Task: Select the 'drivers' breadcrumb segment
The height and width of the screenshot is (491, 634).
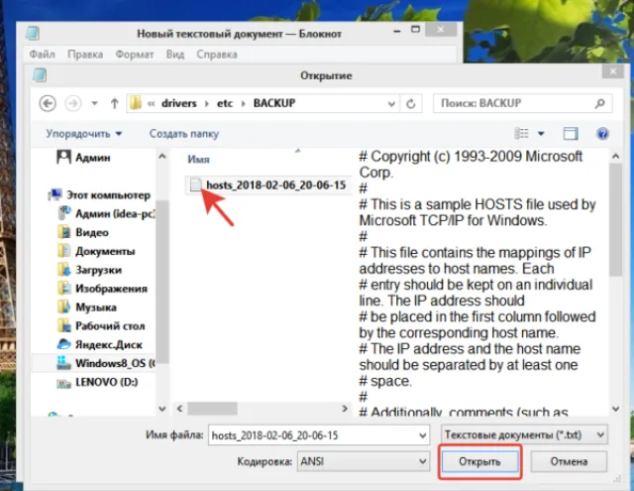Action: pos(178,103)
